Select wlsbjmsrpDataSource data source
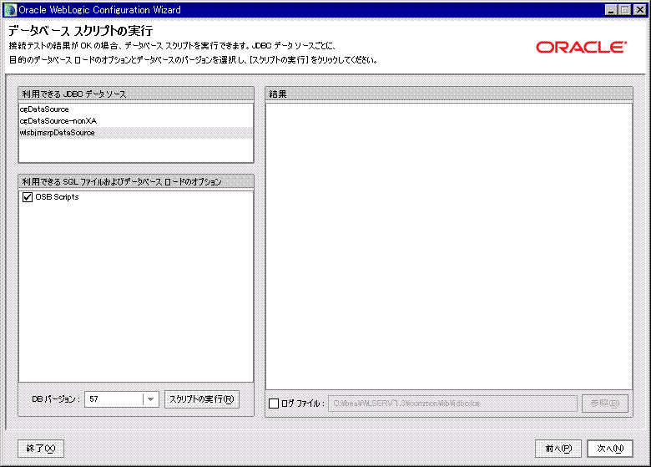 click(136, 133)
